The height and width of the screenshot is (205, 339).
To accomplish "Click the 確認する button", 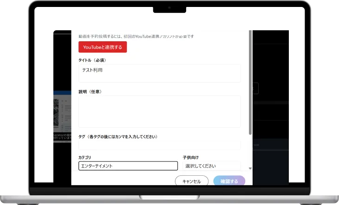I will pos(229,181).
